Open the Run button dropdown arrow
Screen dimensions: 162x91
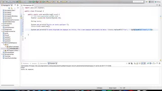point(35,2)
